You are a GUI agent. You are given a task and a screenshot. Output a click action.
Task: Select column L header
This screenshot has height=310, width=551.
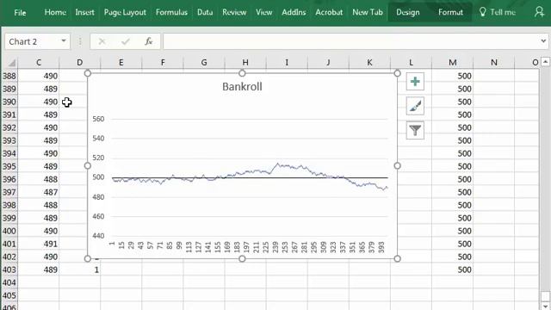click(x=411, y=63)
